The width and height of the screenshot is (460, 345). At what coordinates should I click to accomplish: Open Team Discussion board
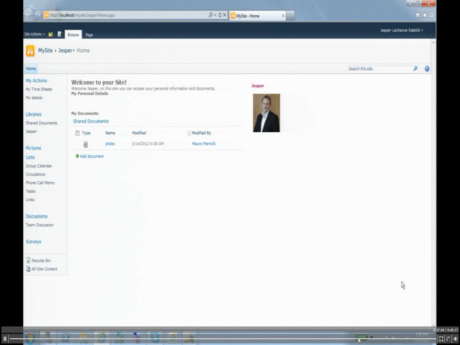(40, 225)
